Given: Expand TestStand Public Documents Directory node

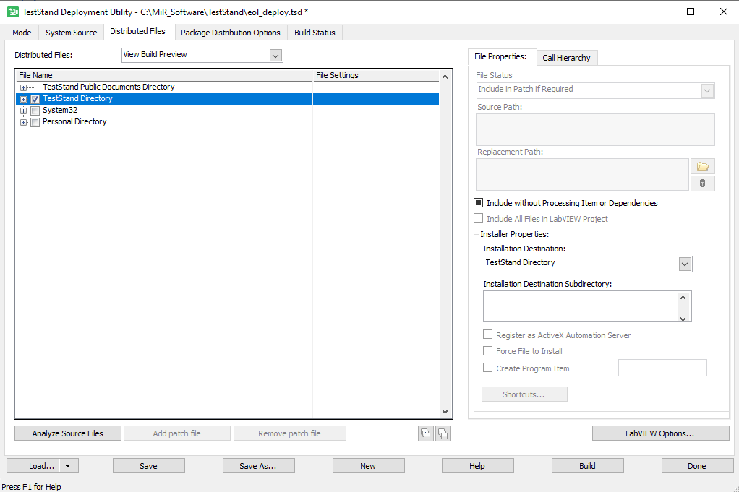Looking at the screenshot, I should point(23,87).
